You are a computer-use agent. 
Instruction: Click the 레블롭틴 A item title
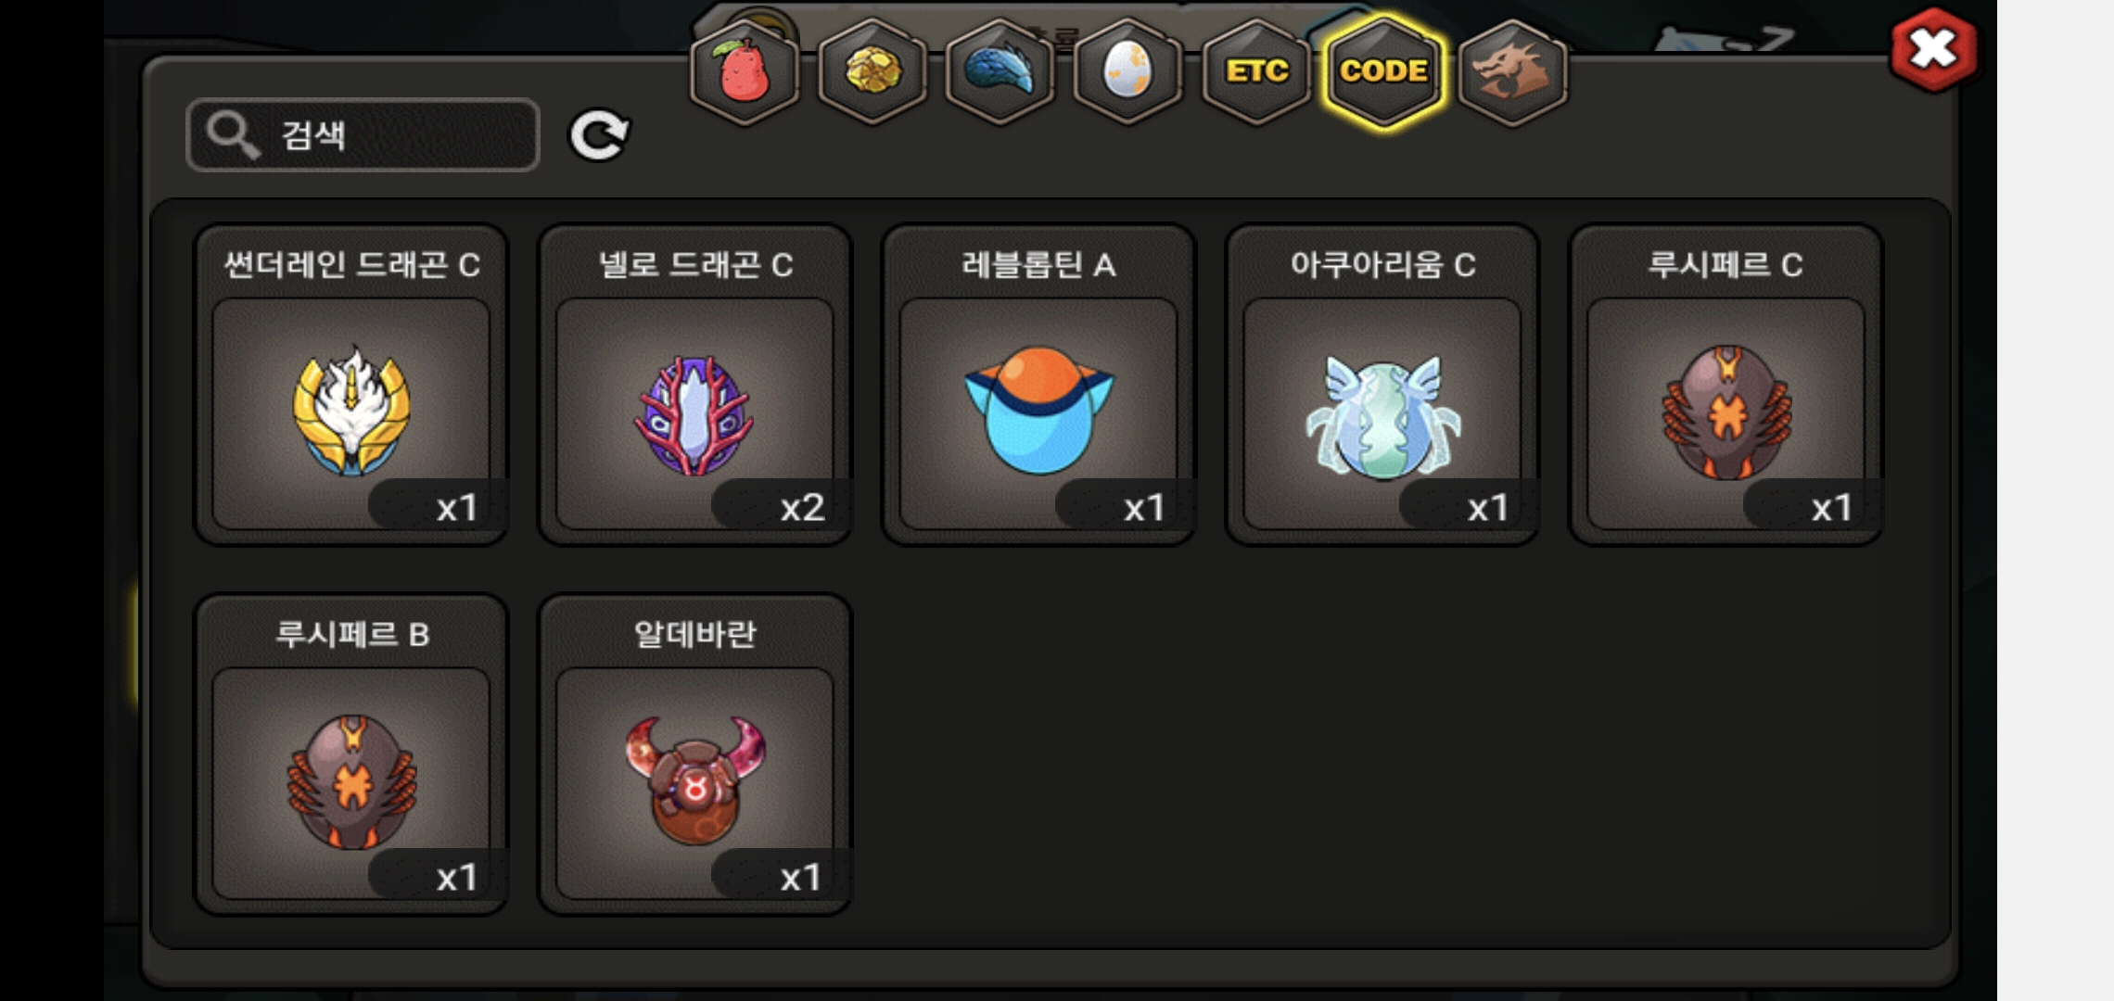1038,265
